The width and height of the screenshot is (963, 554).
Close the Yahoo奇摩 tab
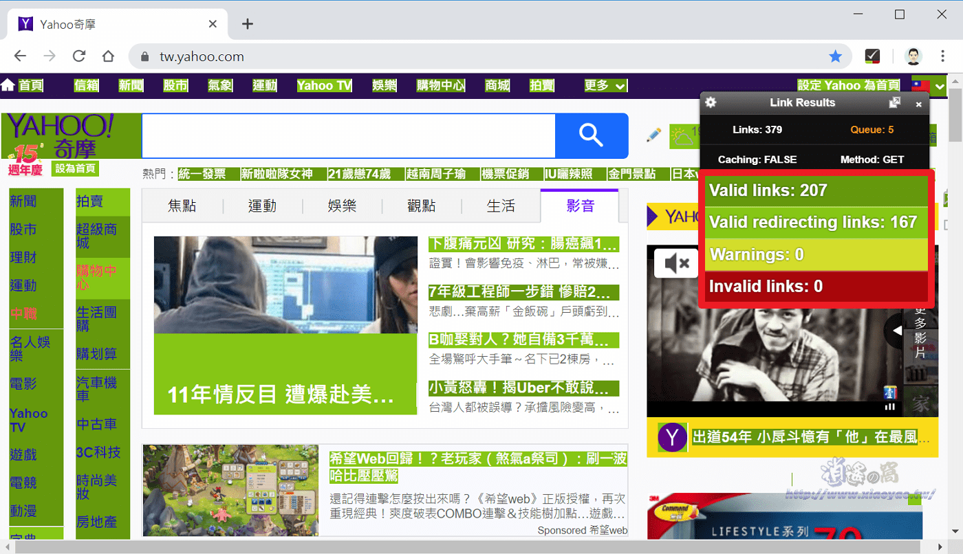pos(213,24)
